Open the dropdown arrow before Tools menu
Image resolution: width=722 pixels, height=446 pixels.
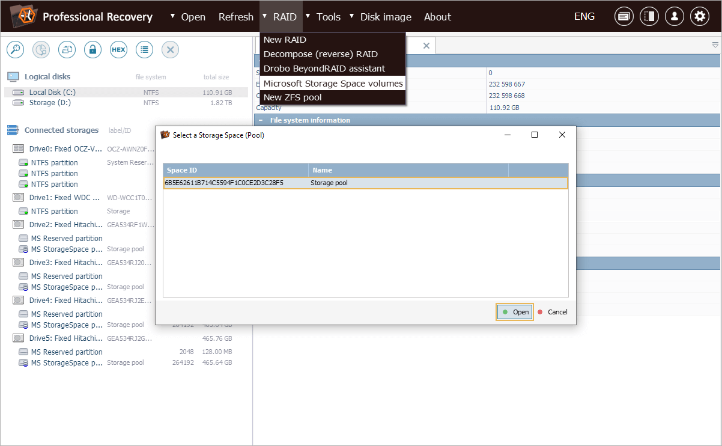click(308, 16)
